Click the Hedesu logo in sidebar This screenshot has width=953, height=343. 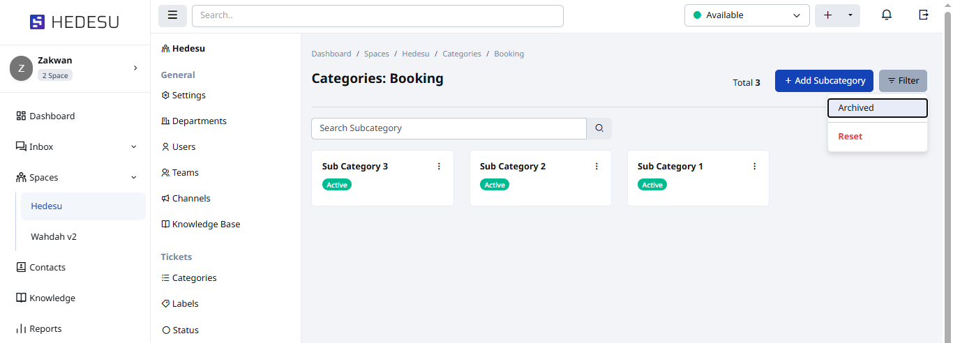click(x=75, y=22)
